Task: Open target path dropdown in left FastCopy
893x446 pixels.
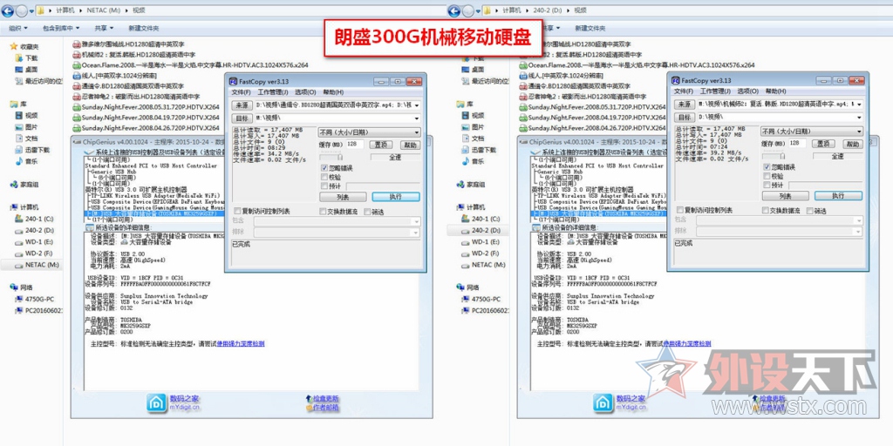Action: pos(416,118)
